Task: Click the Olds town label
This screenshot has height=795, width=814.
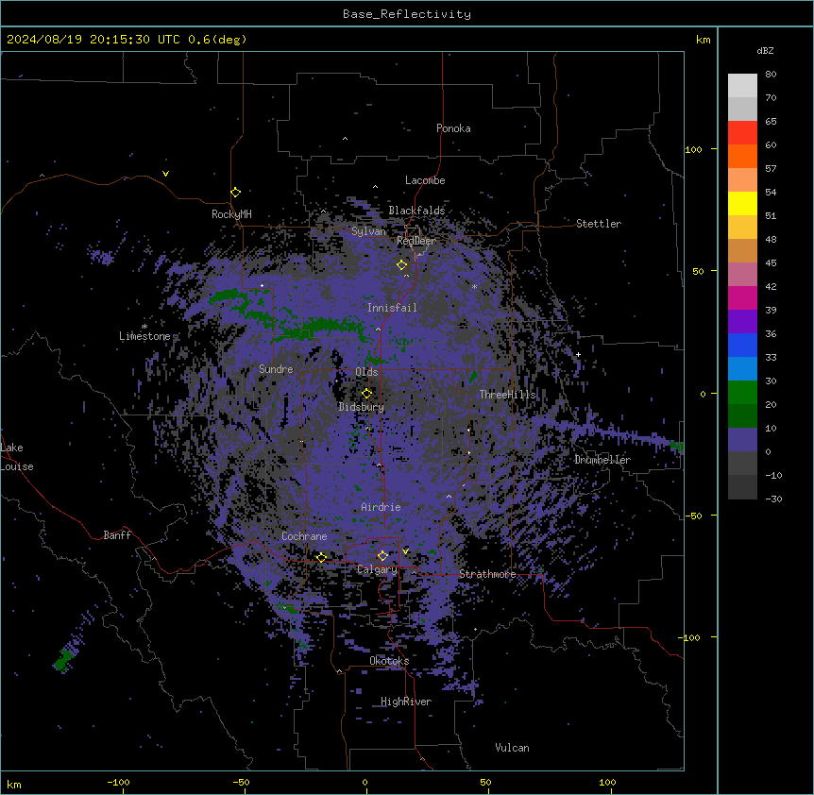Action: pos(366,372)
